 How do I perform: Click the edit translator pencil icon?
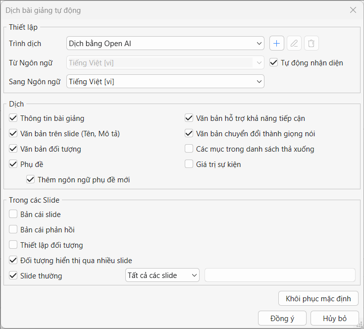tap(294, 44)
